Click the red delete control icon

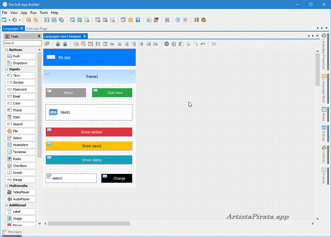(x=166, y=44)
